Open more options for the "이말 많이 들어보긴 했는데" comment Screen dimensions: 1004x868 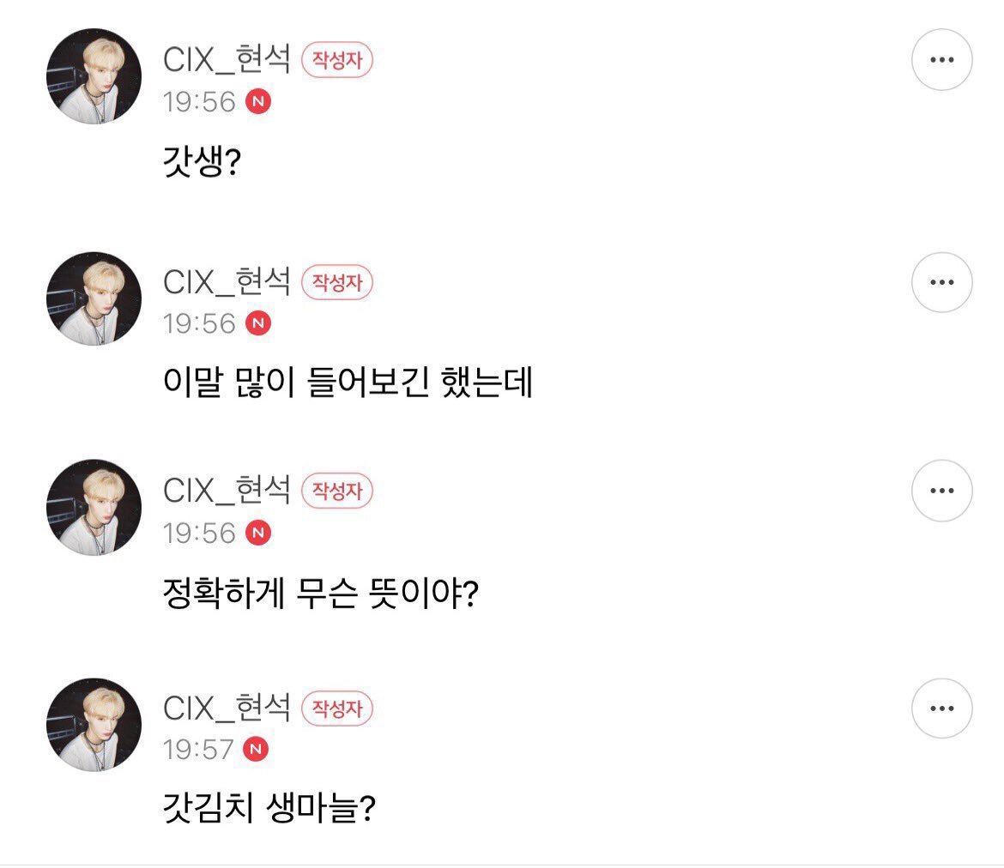941,282
